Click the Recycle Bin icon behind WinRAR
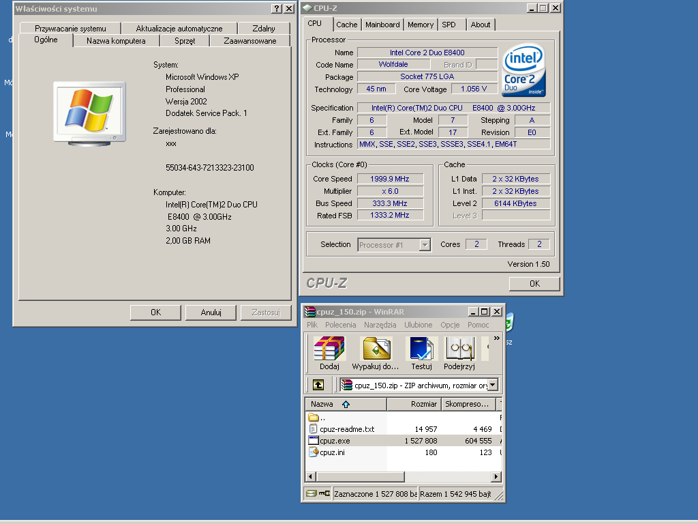Viewport: 698px width, 524px height. tap(509, 322)
